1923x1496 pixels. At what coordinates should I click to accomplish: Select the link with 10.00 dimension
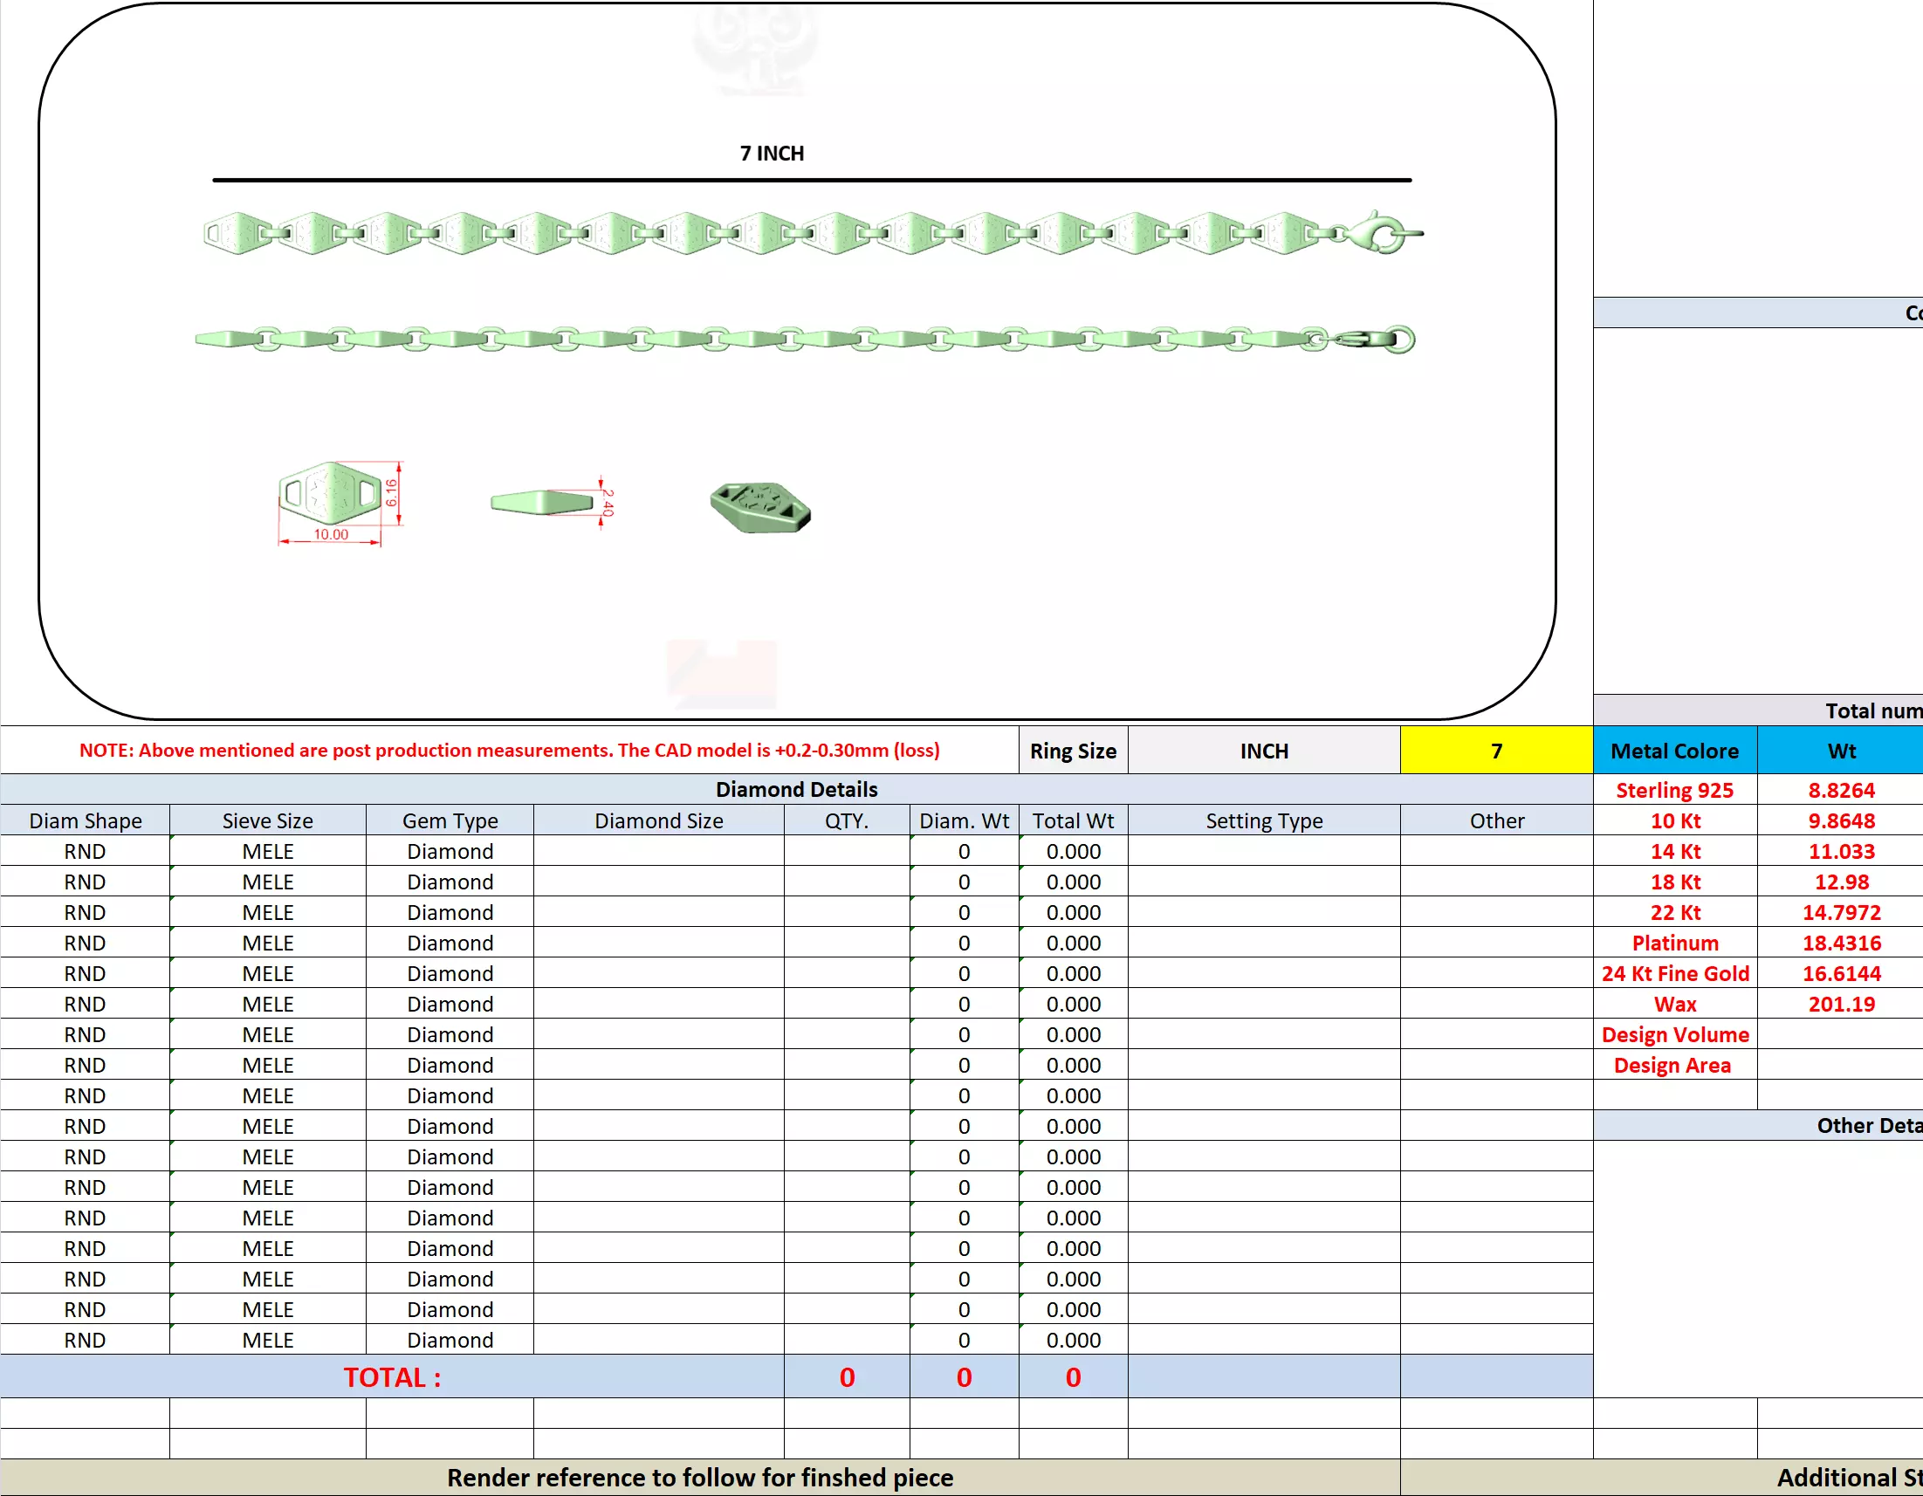[330, 495]
